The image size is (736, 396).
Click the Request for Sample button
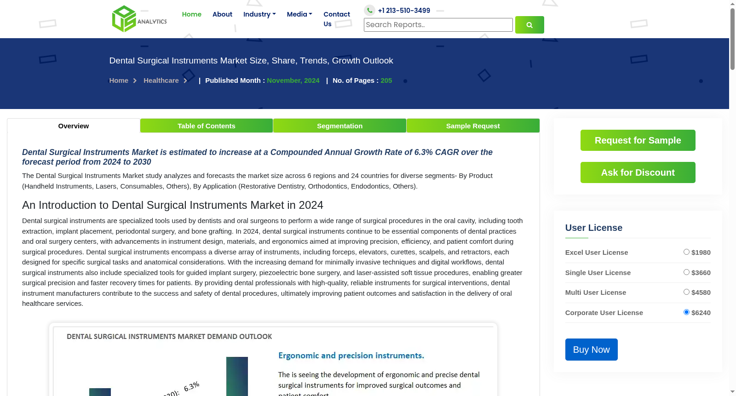[638, 140]
